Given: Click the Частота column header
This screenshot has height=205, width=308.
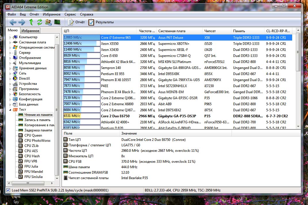Looking at the screenshot, I should 147,31.
